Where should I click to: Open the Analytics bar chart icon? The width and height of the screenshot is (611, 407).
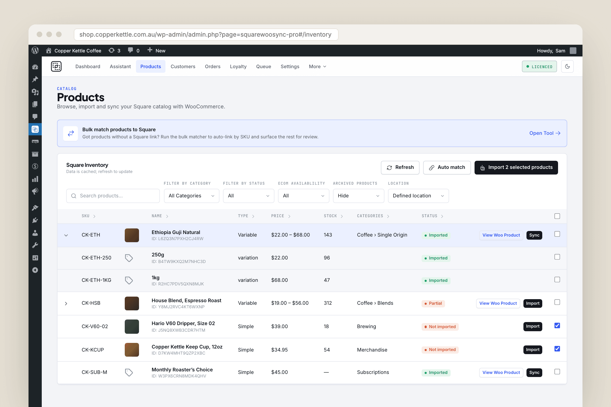(35, 179)
